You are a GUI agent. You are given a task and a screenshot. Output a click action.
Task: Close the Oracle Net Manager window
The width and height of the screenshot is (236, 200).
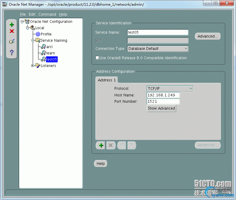pos(227,3)
